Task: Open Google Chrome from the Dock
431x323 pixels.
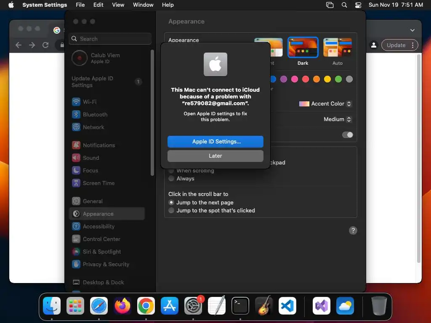Action: 146,306
